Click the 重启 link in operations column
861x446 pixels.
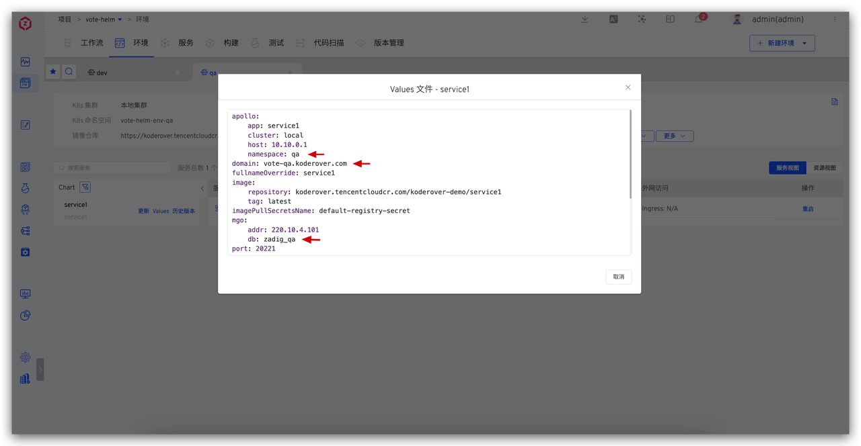point(808,209)
